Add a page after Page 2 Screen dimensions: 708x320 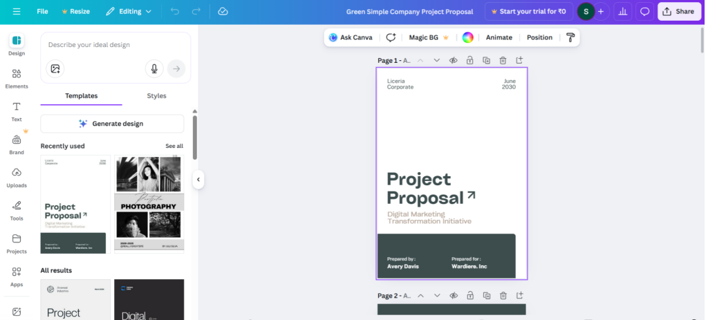519,295
